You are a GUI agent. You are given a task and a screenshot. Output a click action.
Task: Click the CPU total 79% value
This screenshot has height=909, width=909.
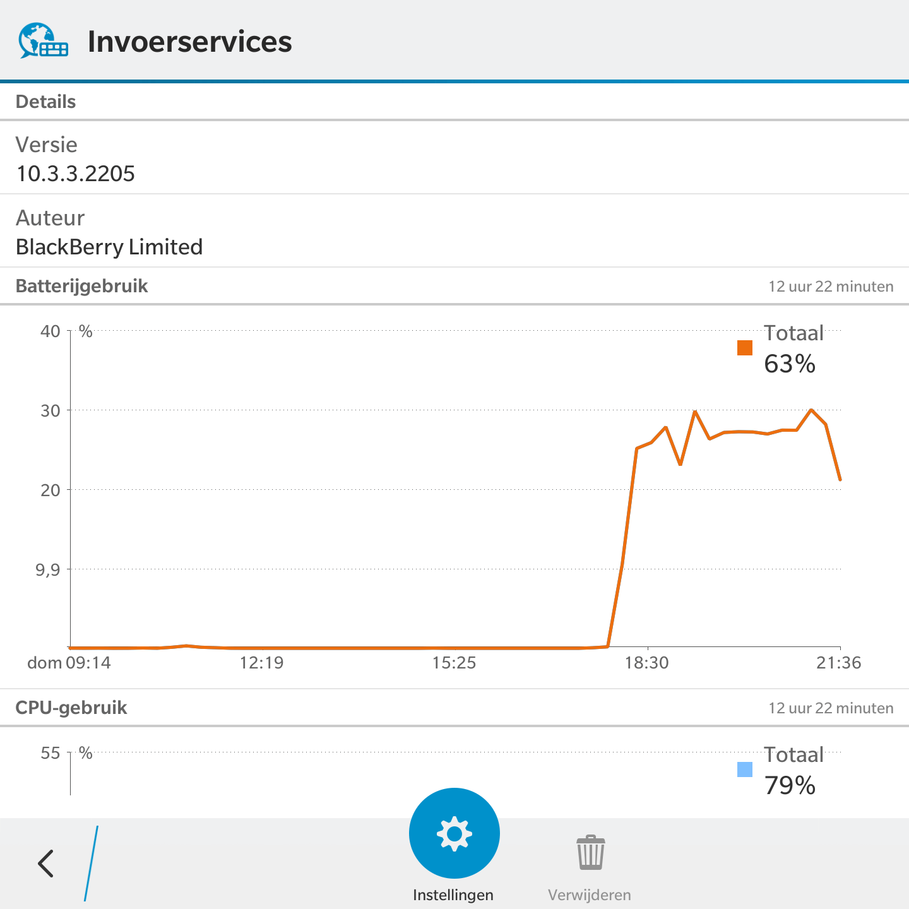pos(790,786)
